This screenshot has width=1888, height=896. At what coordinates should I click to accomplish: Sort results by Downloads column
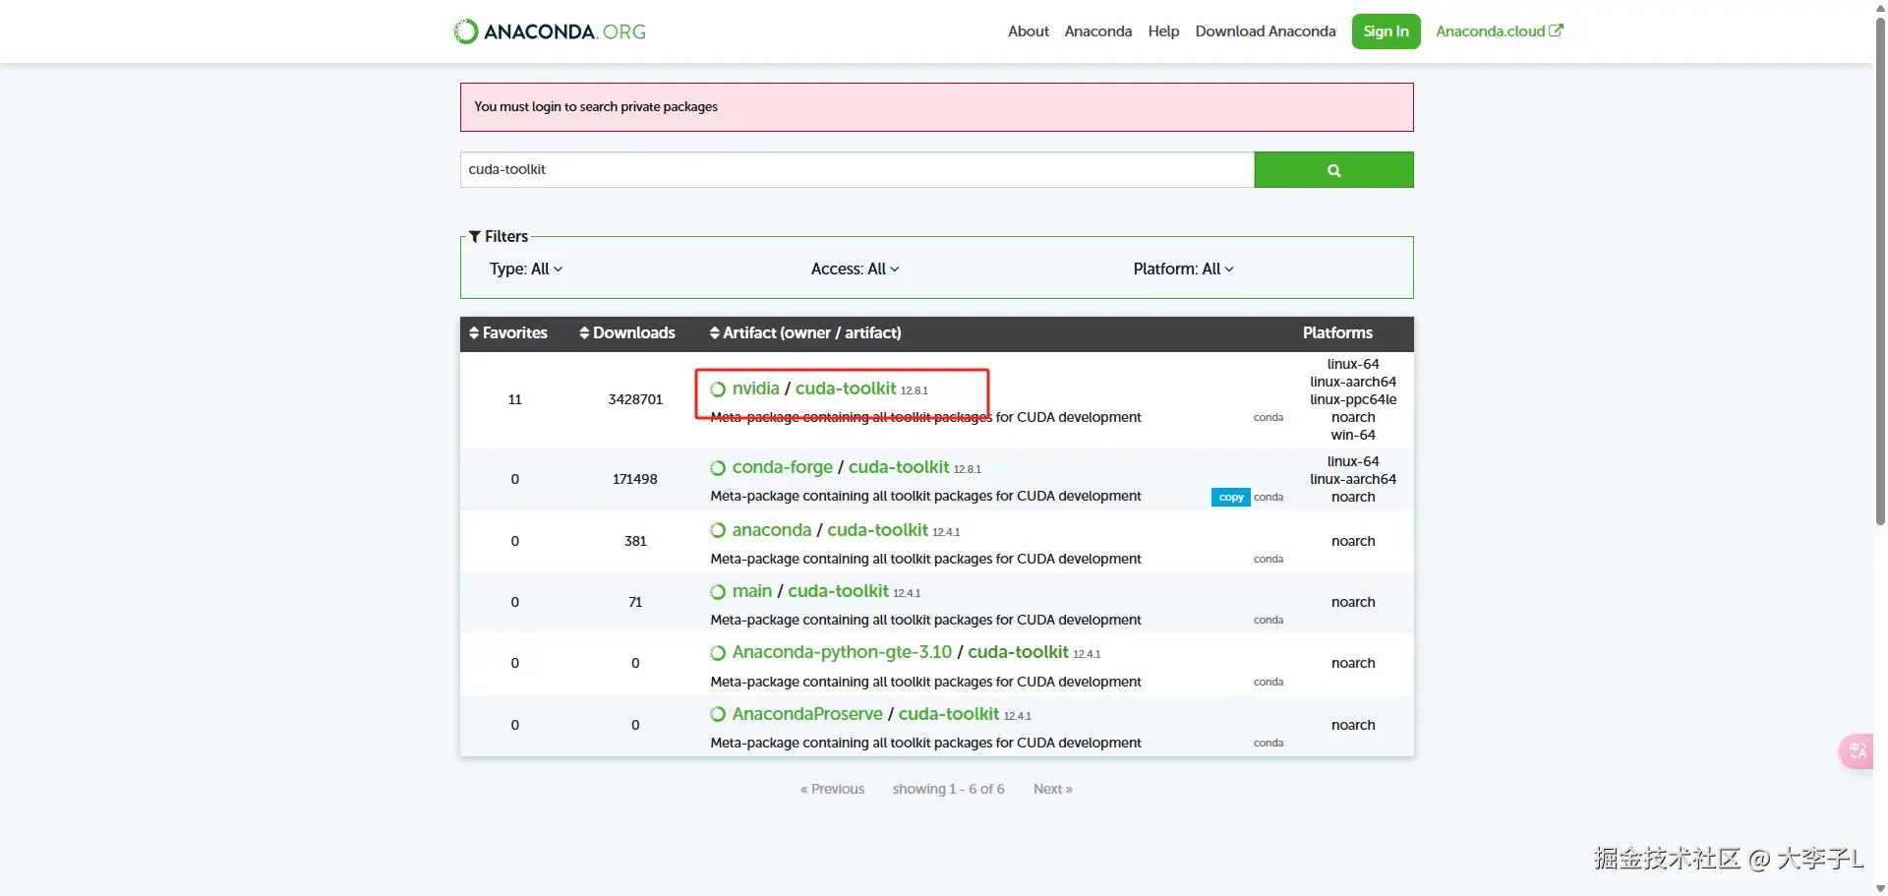pos(627,333)
